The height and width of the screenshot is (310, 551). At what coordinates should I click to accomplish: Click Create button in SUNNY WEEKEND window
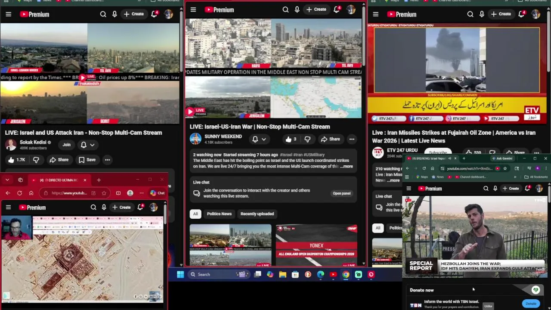316,9
